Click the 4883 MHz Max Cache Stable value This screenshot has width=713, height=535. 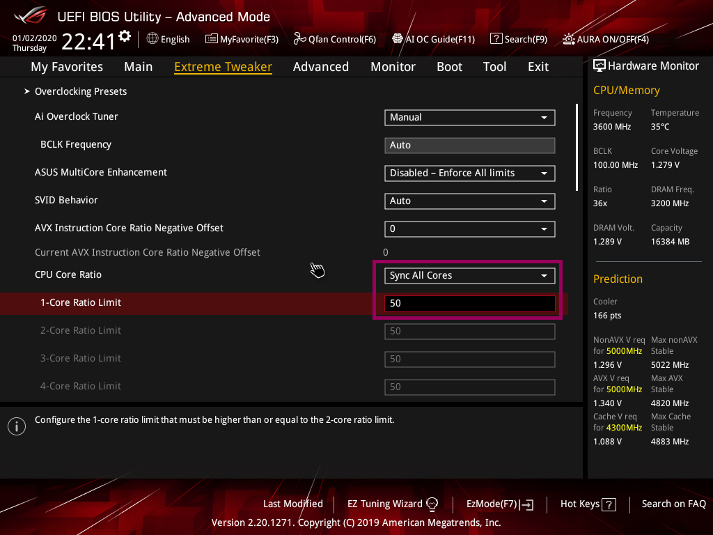pos(670,441)
